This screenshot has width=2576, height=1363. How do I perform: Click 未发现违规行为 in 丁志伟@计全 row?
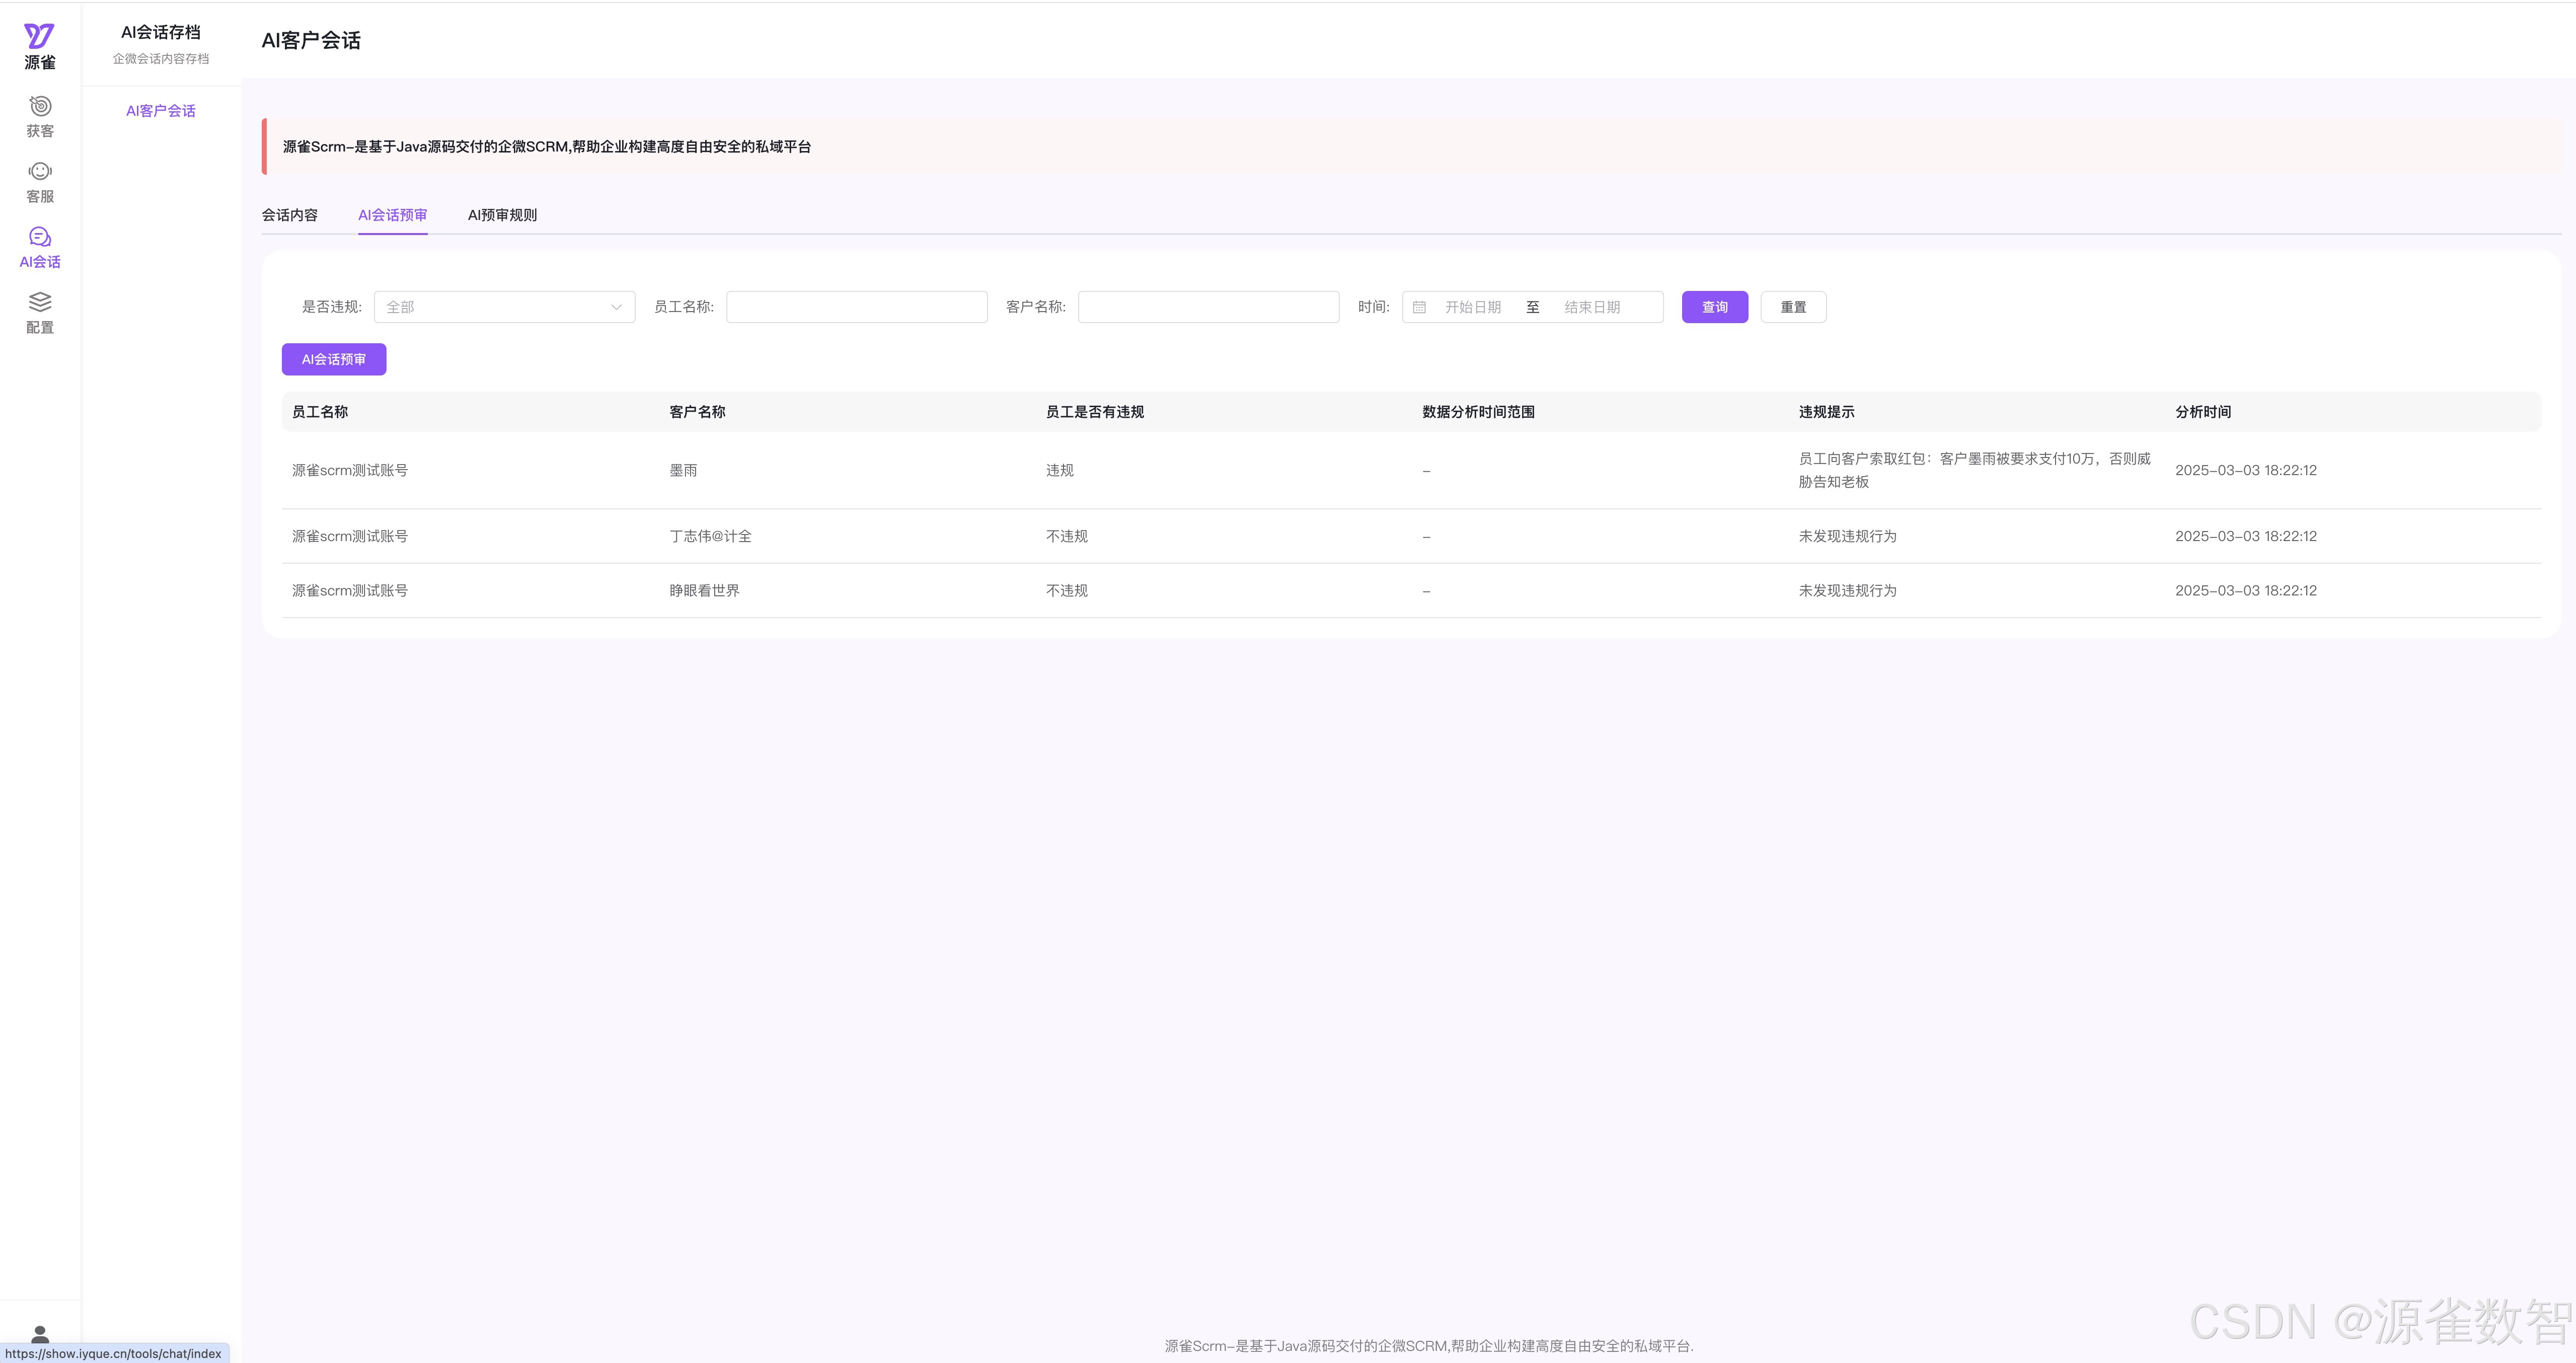1847,536
